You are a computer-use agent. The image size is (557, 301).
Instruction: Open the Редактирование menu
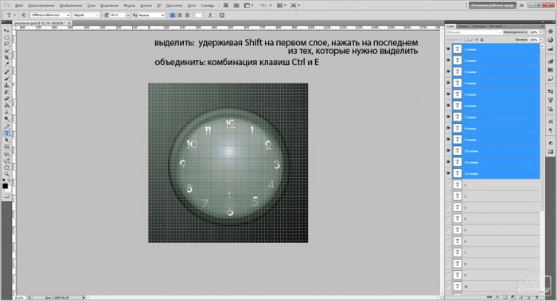41,6
